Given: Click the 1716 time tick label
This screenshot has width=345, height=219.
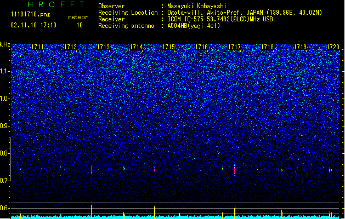Looking at the screenshot, I should tap(202, 47).
